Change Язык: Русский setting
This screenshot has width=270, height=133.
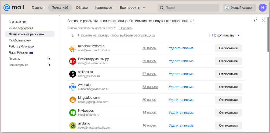point(21,53)
